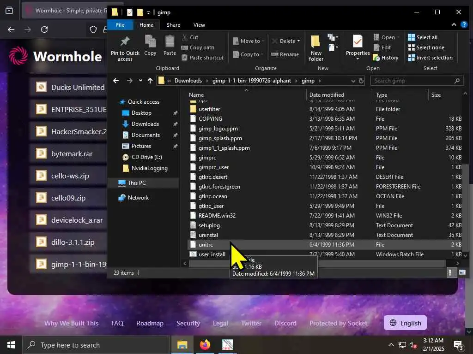The image size is (473, 354).
Task: Switch to details view in status bar
Action: 450,272
